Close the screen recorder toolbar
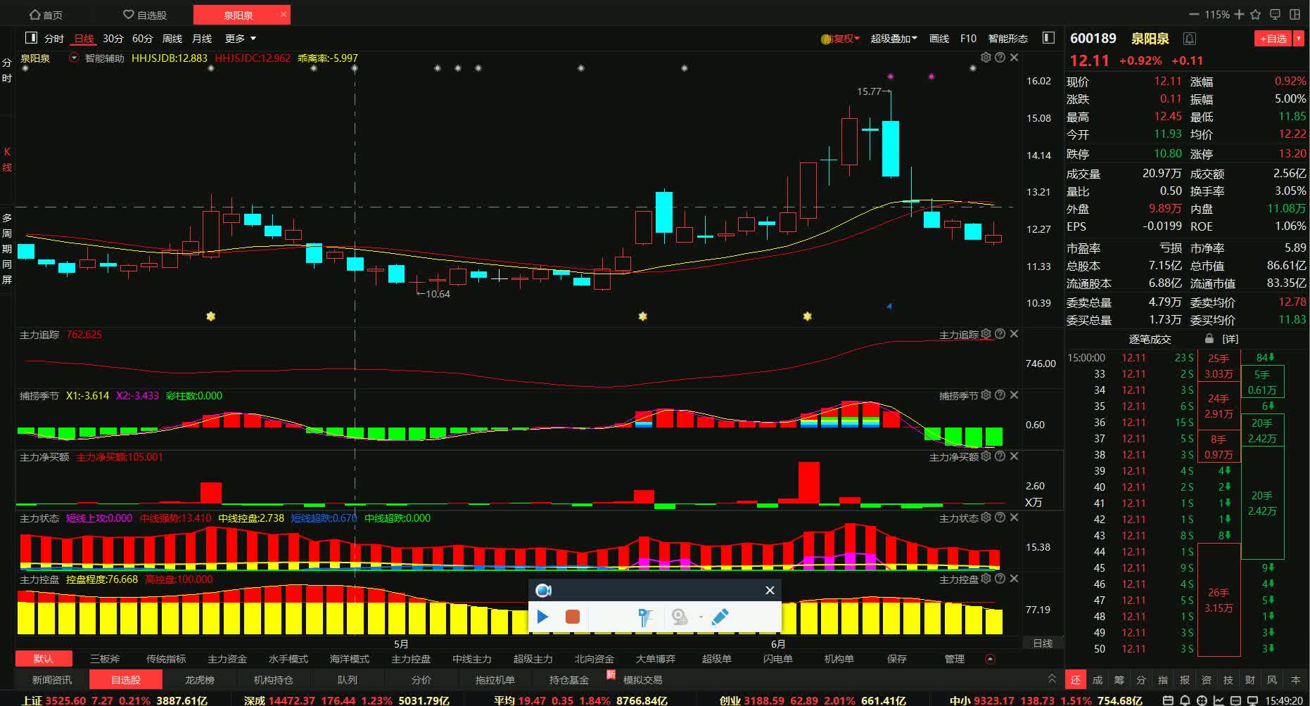This screenshot has width=1310, height=706. click(770, 591)
